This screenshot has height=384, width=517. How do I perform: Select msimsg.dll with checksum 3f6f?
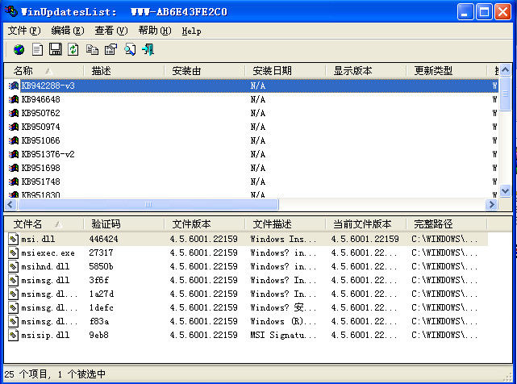[247, 280]
